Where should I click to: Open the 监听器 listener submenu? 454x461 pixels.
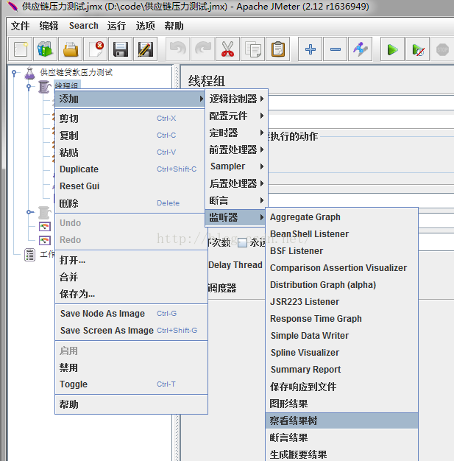(x=235, y=217)
